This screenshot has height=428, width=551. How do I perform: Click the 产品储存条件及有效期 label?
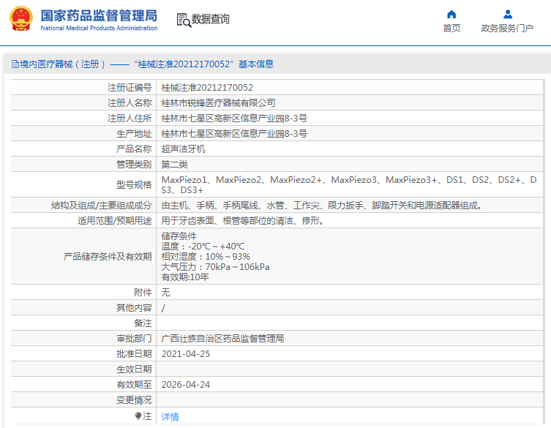coord(108,257)
